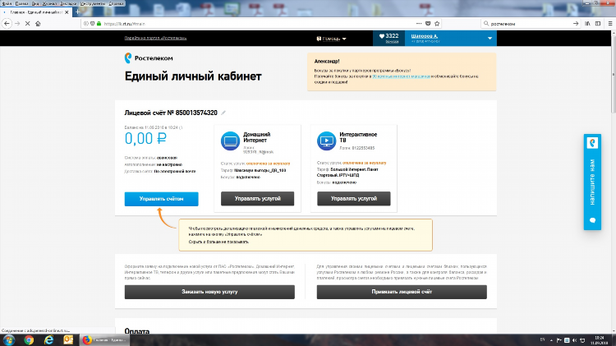Viewport: 616px width, 346px height.
Task: Open page actions three-dots menu in address bar
Action: [x=419, y=24]
